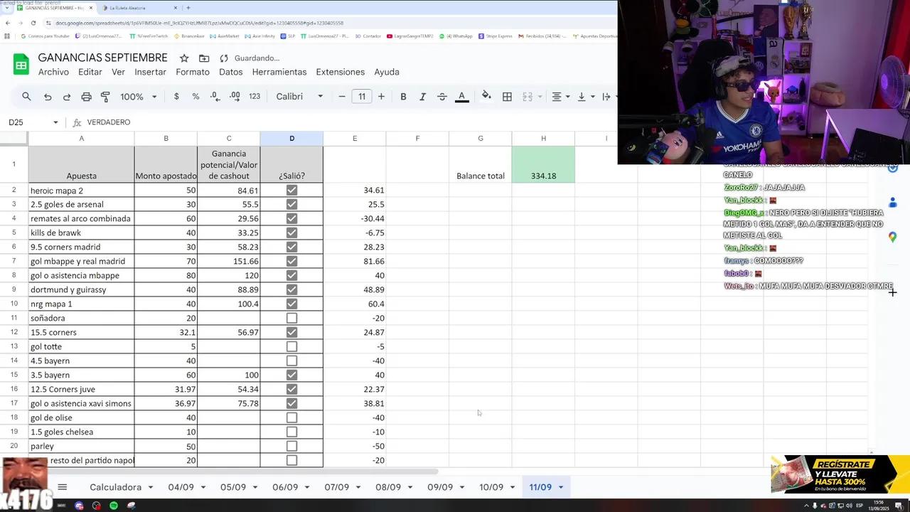Check the gol de olise checkbox
Image resolution: width=910 pixels, height=512 pixels.
point(291,418)
